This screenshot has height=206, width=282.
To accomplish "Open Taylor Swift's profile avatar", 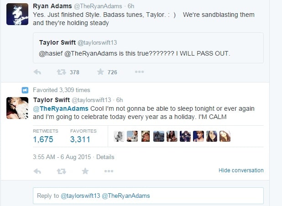I will [18, 108].
